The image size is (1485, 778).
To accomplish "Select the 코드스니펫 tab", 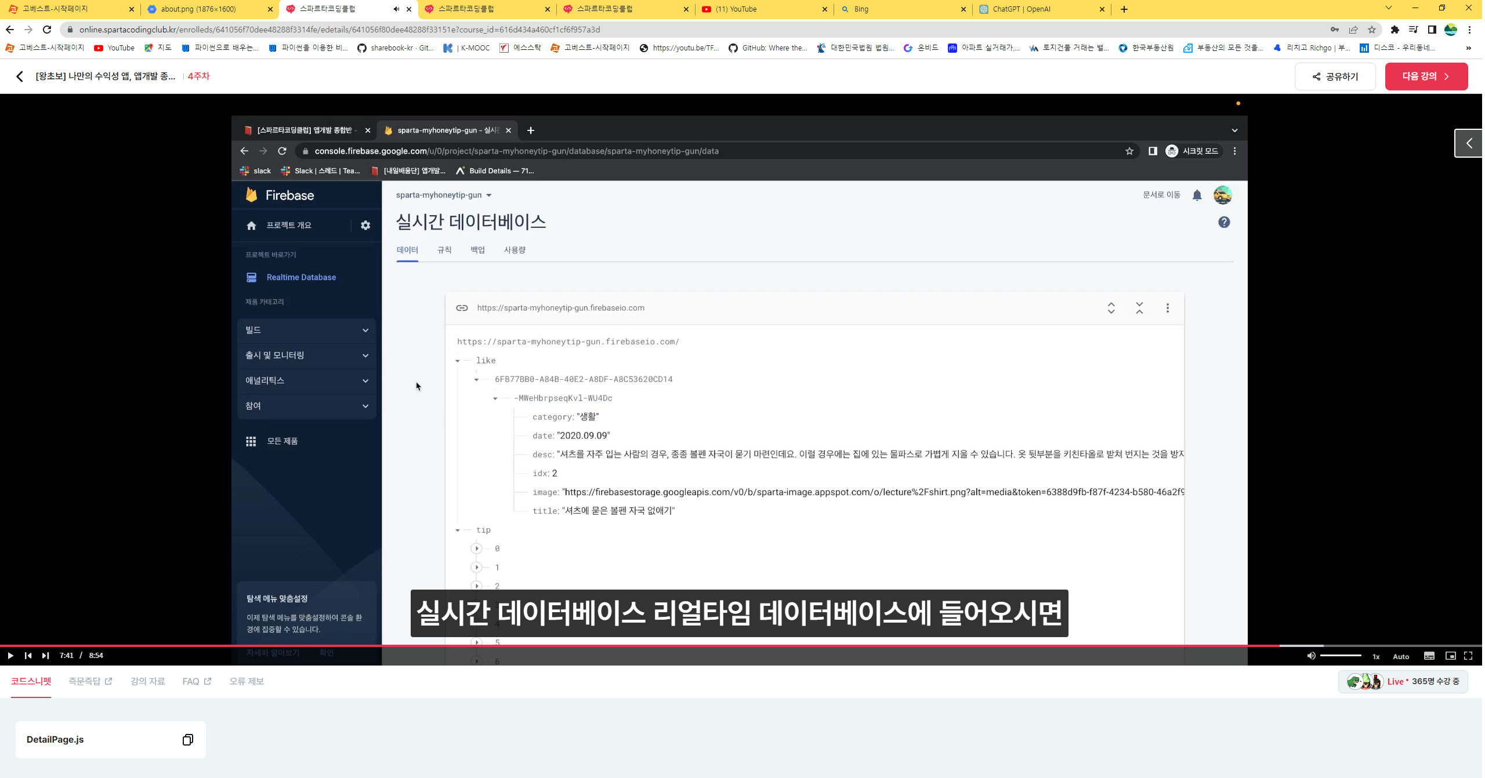I will pyautogui.click(x=31, y=682).
